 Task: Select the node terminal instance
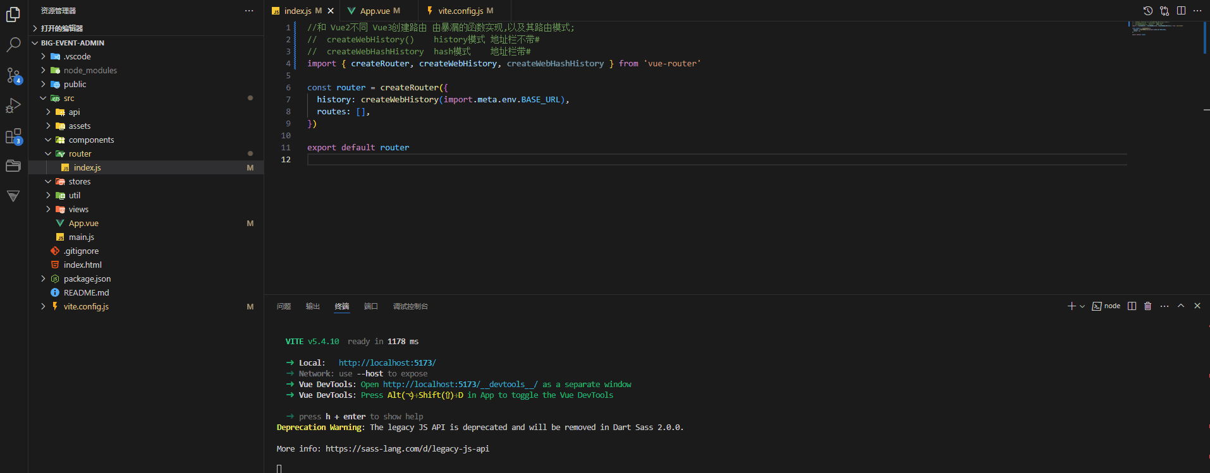(x=1106, y=306)
